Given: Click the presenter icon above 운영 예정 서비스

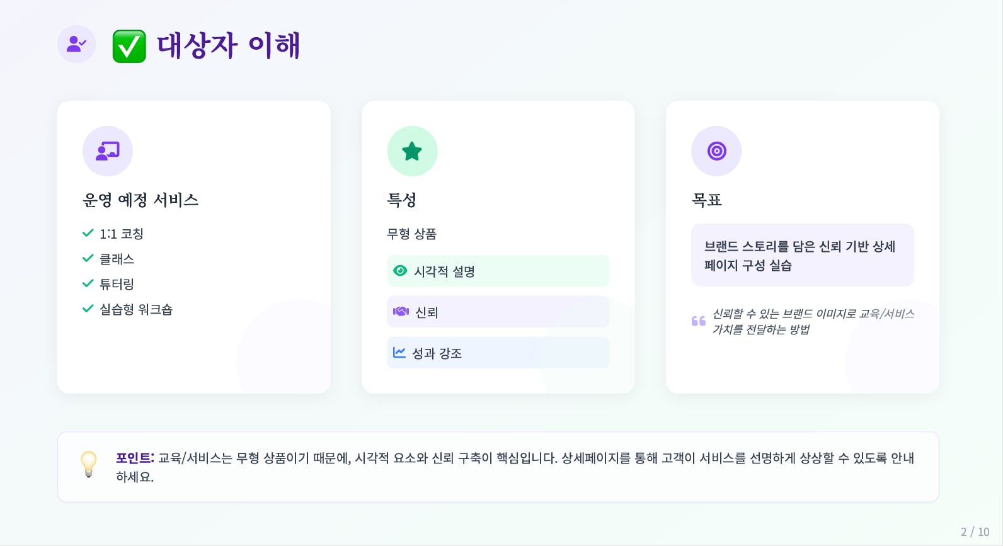Looking at the screenshot, I should [x=108, y=151].
